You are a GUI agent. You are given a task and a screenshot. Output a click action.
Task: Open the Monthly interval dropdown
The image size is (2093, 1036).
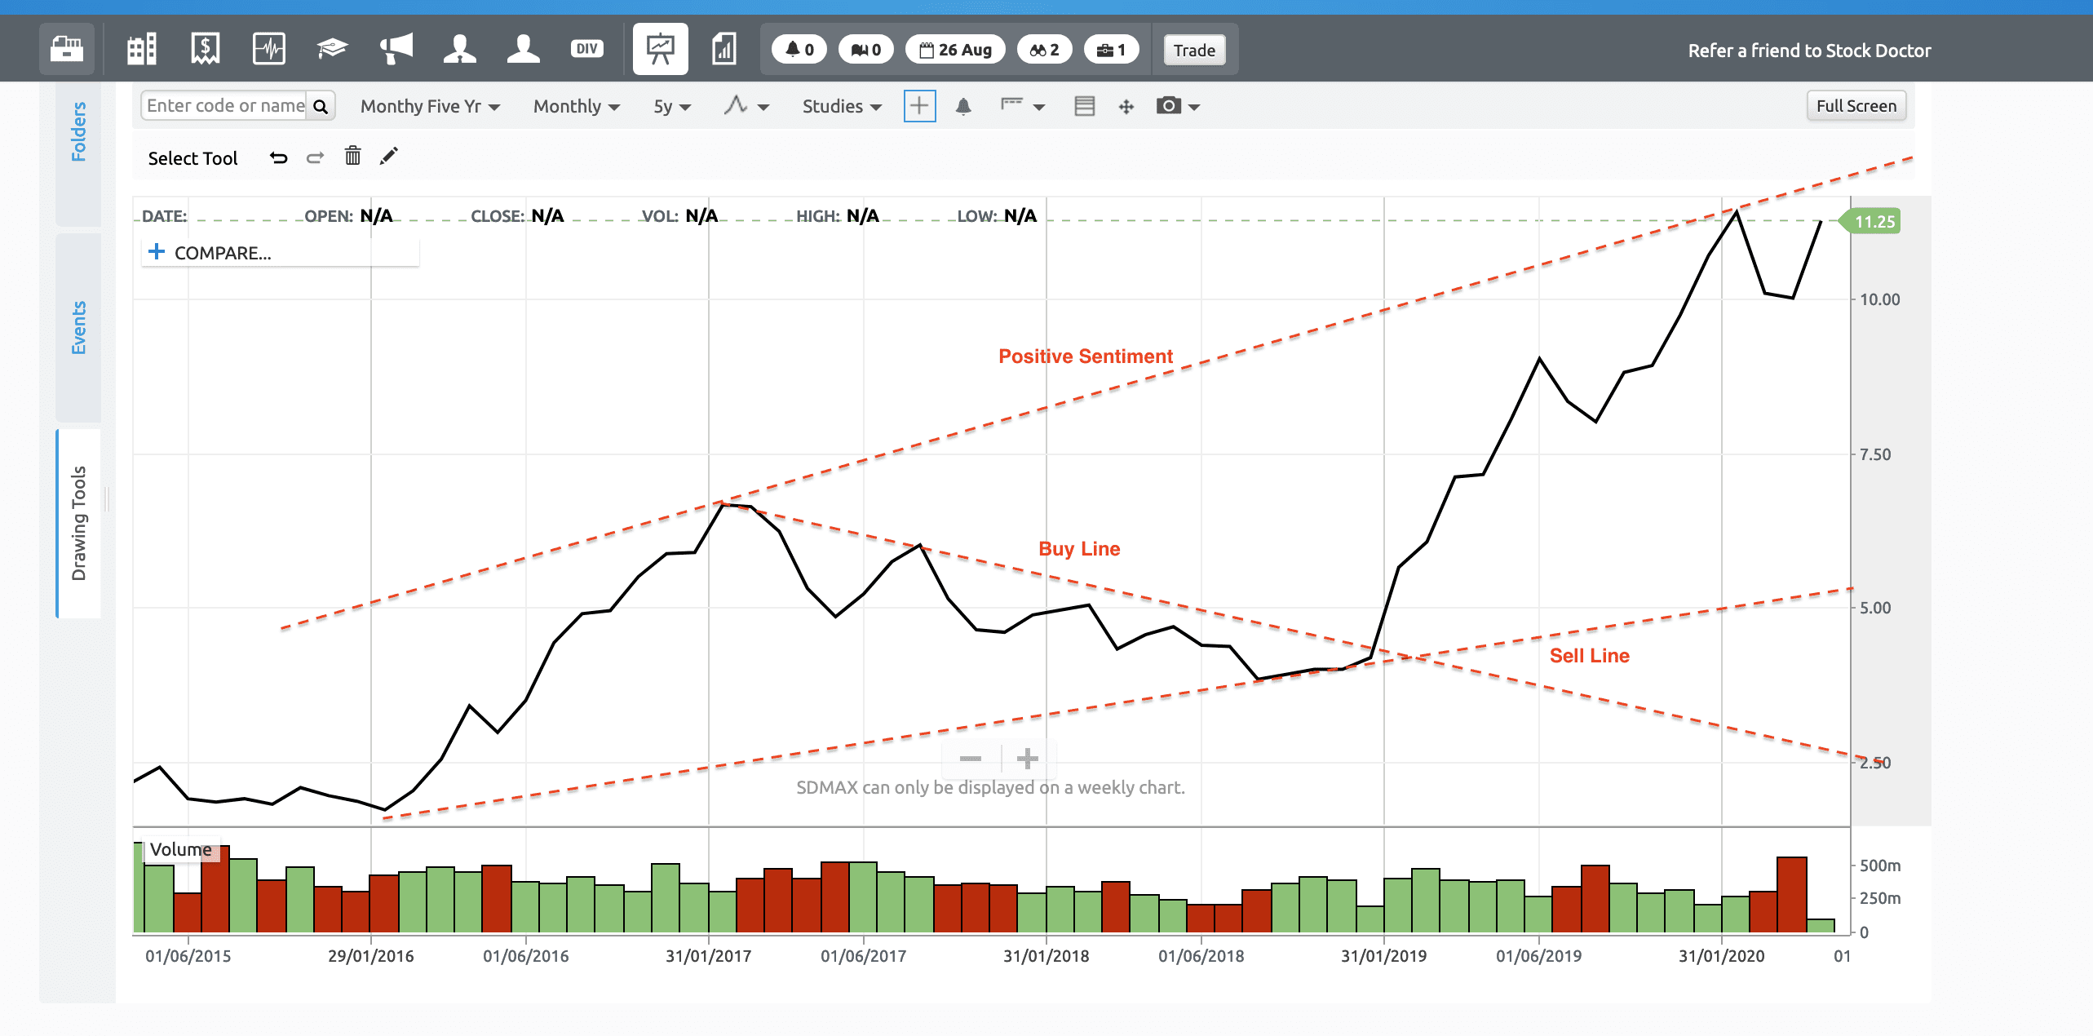coord(576,106)
